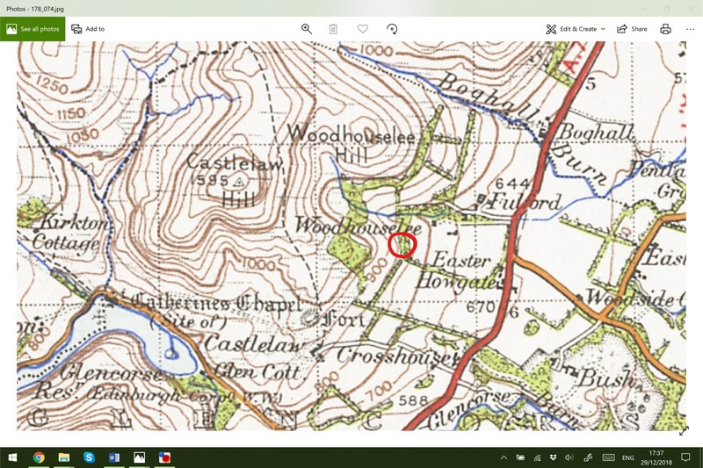
Task: Open Windows Ink Workspace pen icon
Action: (587, 457)
